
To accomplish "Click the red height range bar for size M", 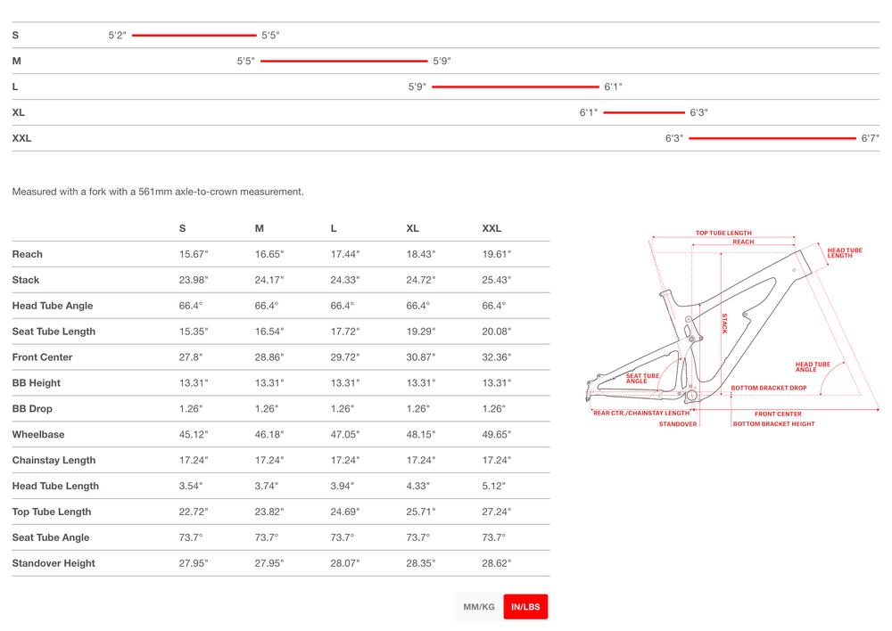I will coord(343,61).
